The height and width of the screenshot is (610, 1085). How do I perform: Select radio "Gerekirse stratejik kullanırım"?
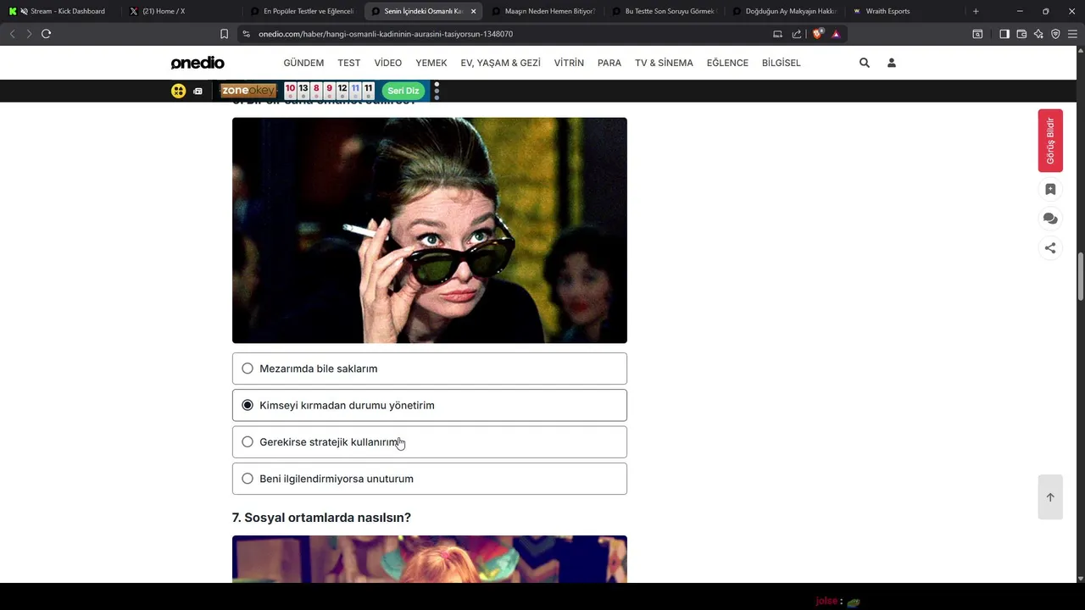pos(248,441)
